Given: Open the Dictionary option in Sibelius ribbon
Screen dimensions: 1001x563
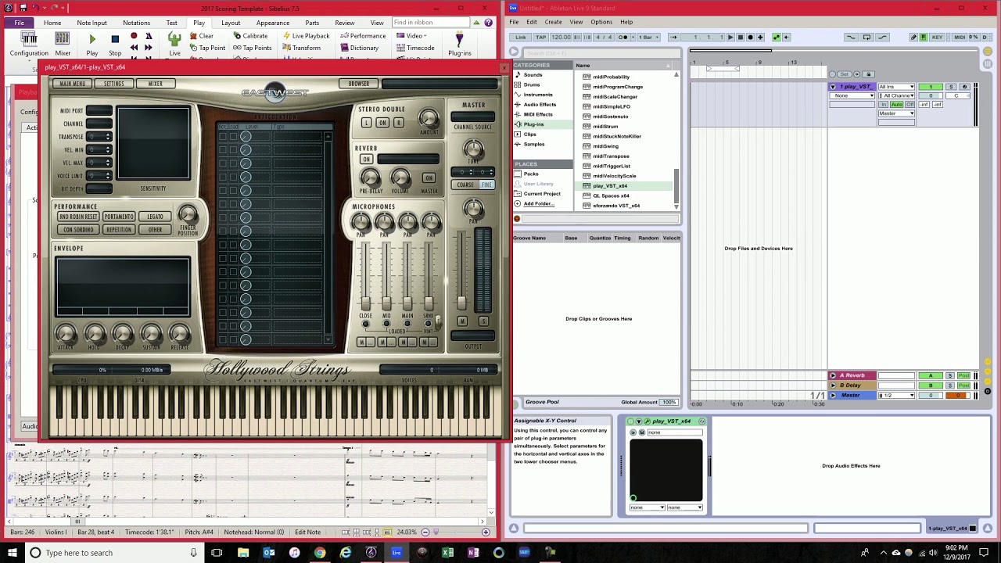Looking at the screenshot, I should 359,48.
